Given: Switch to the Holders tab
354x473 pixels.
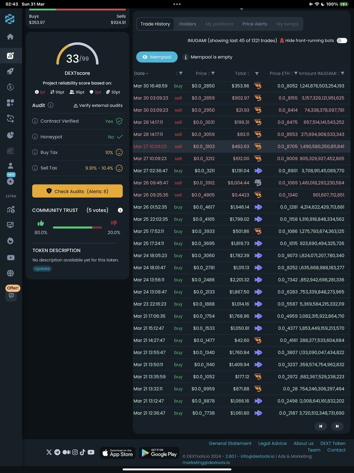Looking at the screenshot, I should pos(187,24).
